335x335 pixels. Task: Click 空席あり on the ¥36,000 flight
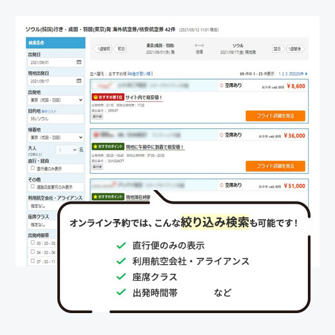[231, 135]
